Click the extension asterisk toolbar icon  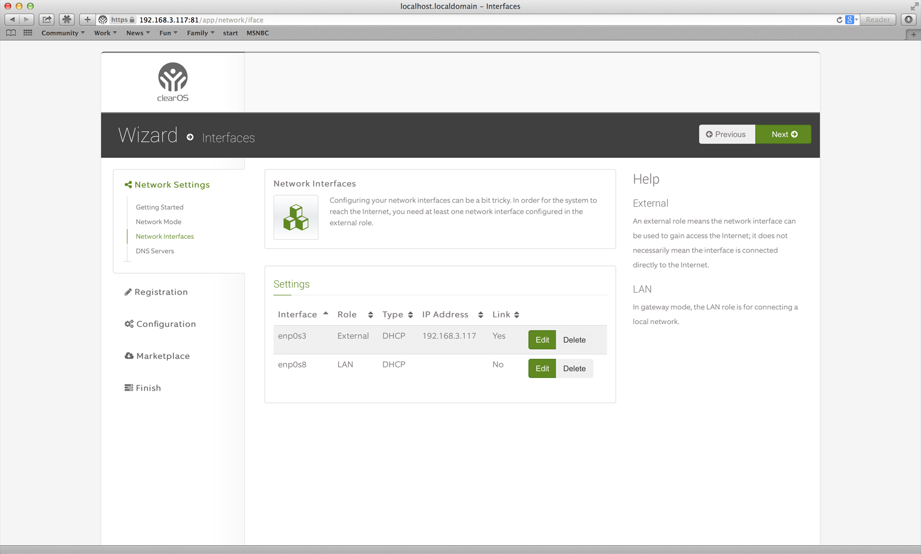[x=66, y=19]
